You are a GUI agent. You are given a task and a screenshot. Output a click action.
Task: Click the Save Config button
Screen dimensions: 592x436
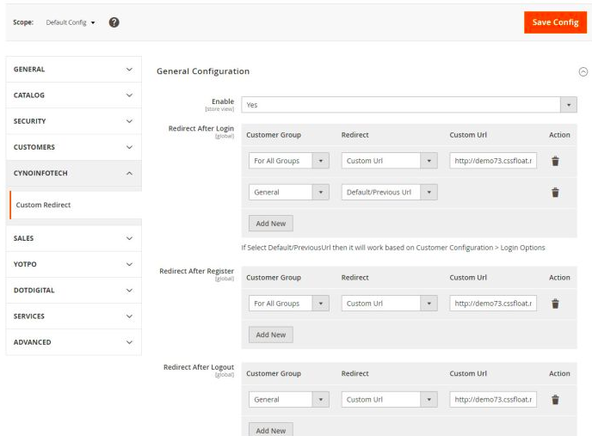pos(555,22)
